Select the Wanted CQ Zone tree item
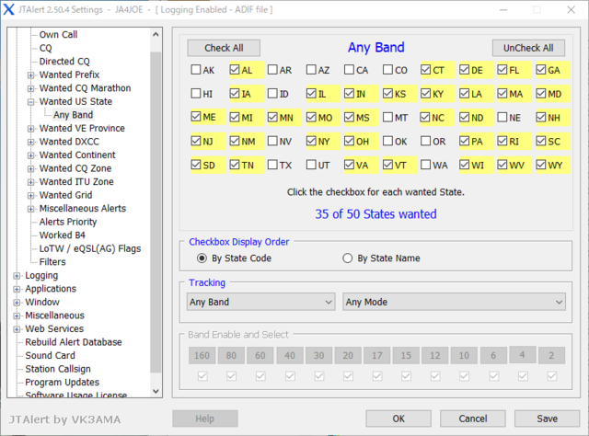 (x=75, y=168)
